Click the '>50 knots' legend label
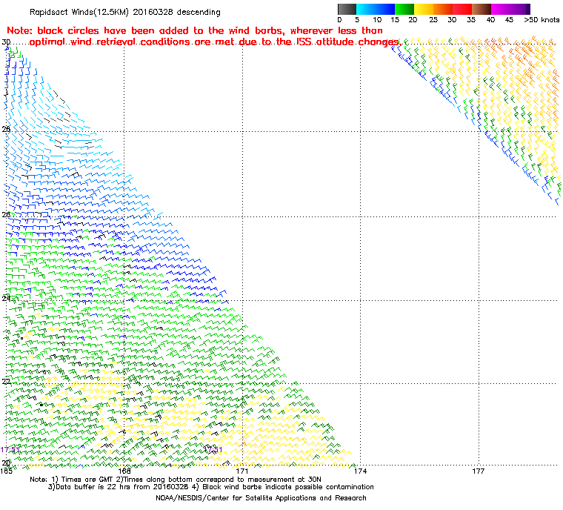Viewport: 563px width, 510px height. (x=542, y=20)
